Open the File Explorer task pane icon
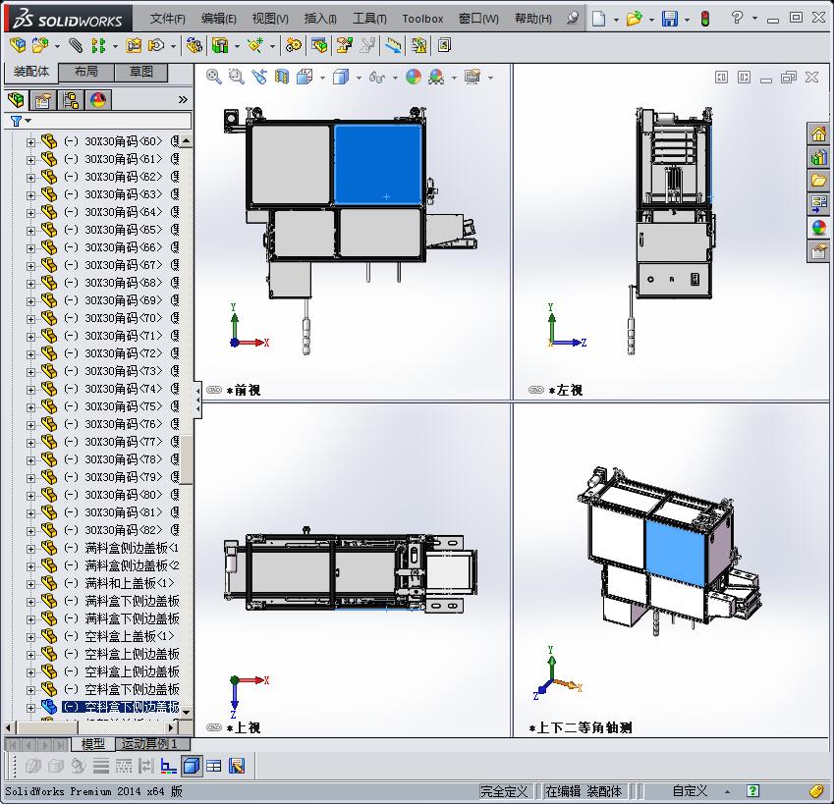This screenshot has width=834, height=804. (x=819, y=181)
